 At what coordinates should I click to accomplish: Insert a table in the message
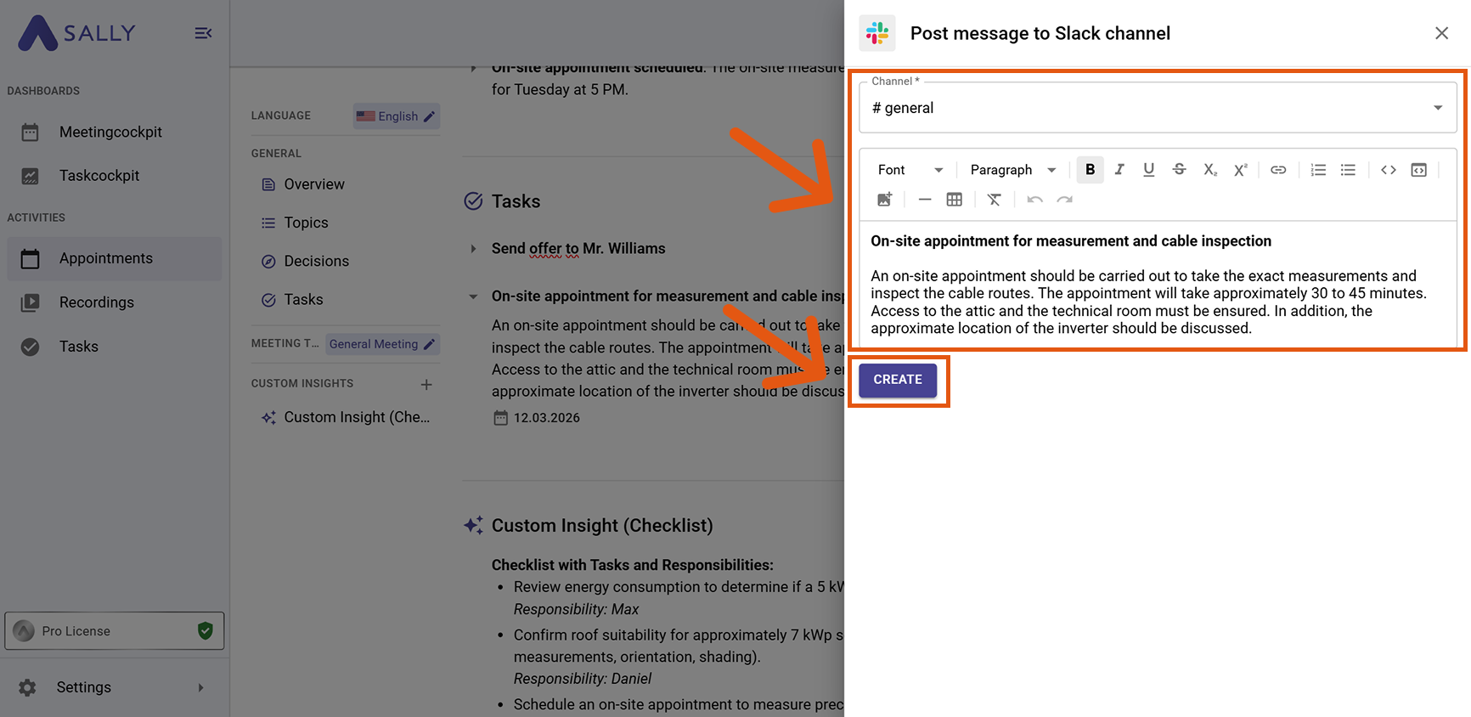[x=954, y=200]
